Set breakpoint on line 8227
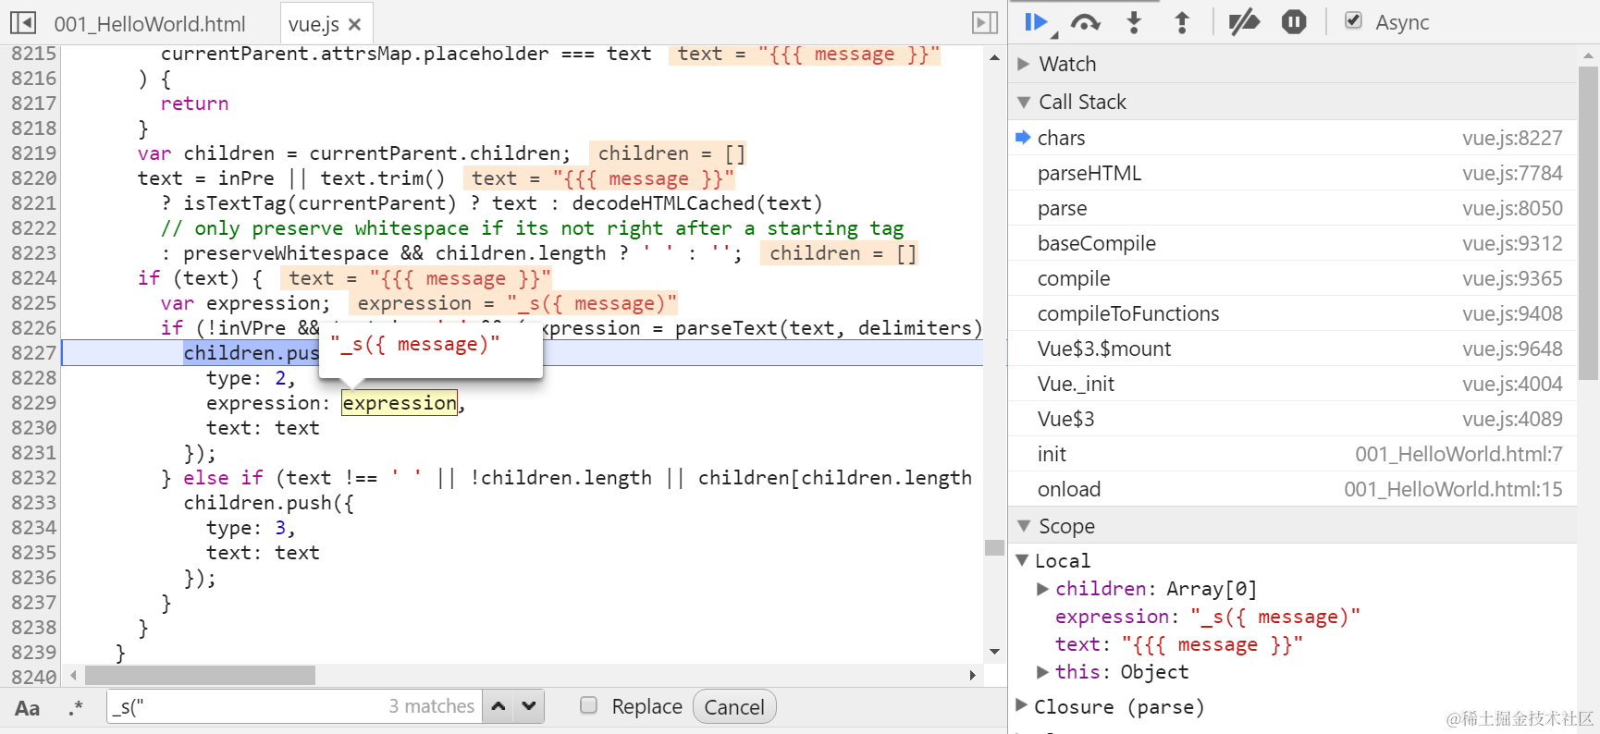The height and width of the screenshot is (734, 1600). click(x=33, y=353)
